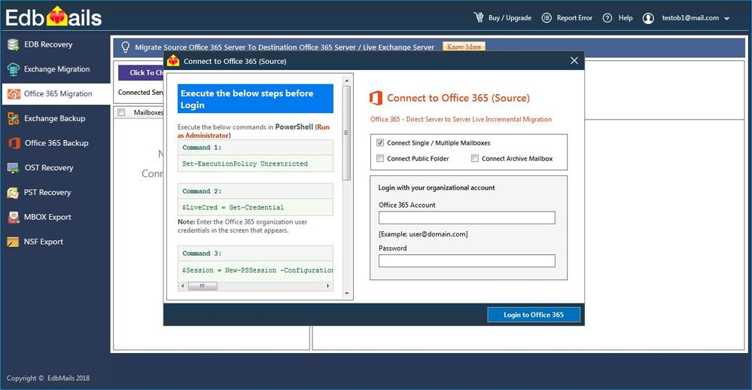752x390 pixels.
Task: Click the vertical scrollbar thumb in steps panel
Action: 347,133
